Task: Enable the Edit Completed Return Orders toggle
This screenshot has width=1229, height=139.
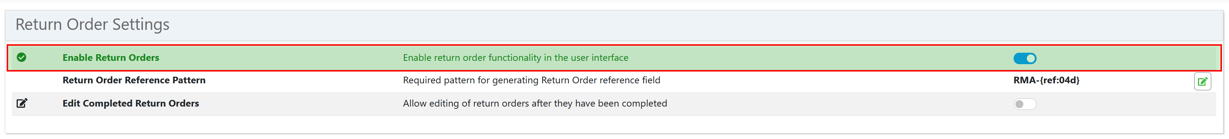Action: [x=1025, y=104]
